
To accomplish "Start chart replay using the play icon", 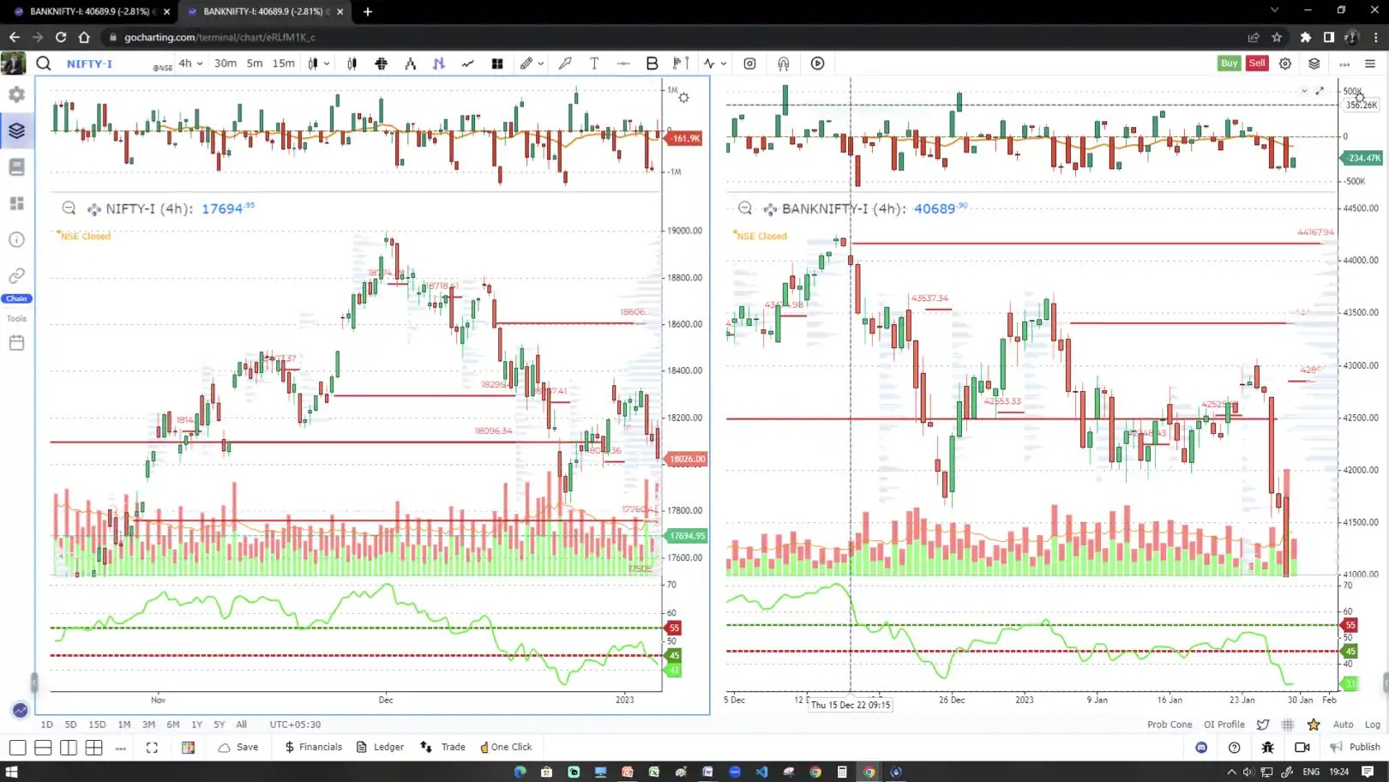I will click(x=817, y=63).
